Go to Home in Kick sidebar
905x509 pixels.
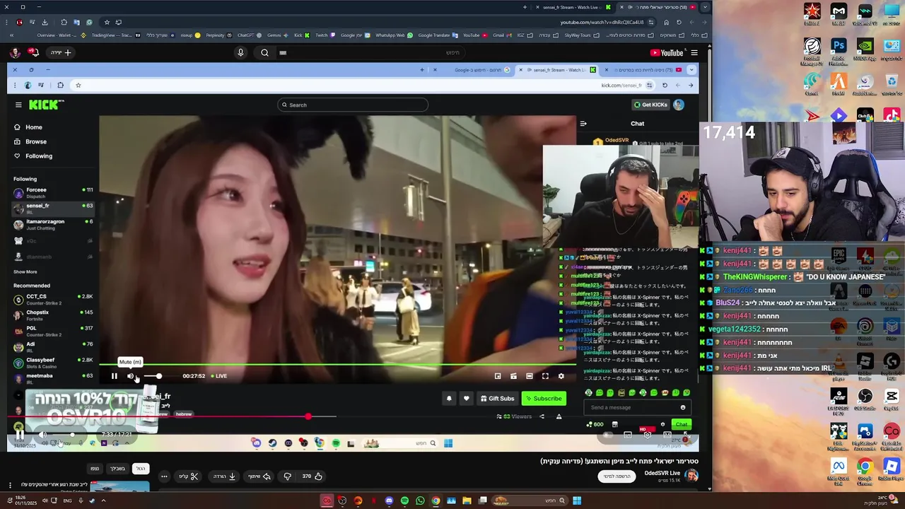click(x=28, y=127)
